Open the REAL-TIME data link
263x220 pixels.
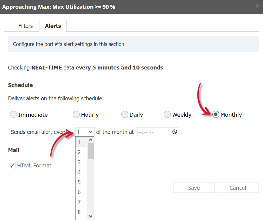[x=46, y=67]
